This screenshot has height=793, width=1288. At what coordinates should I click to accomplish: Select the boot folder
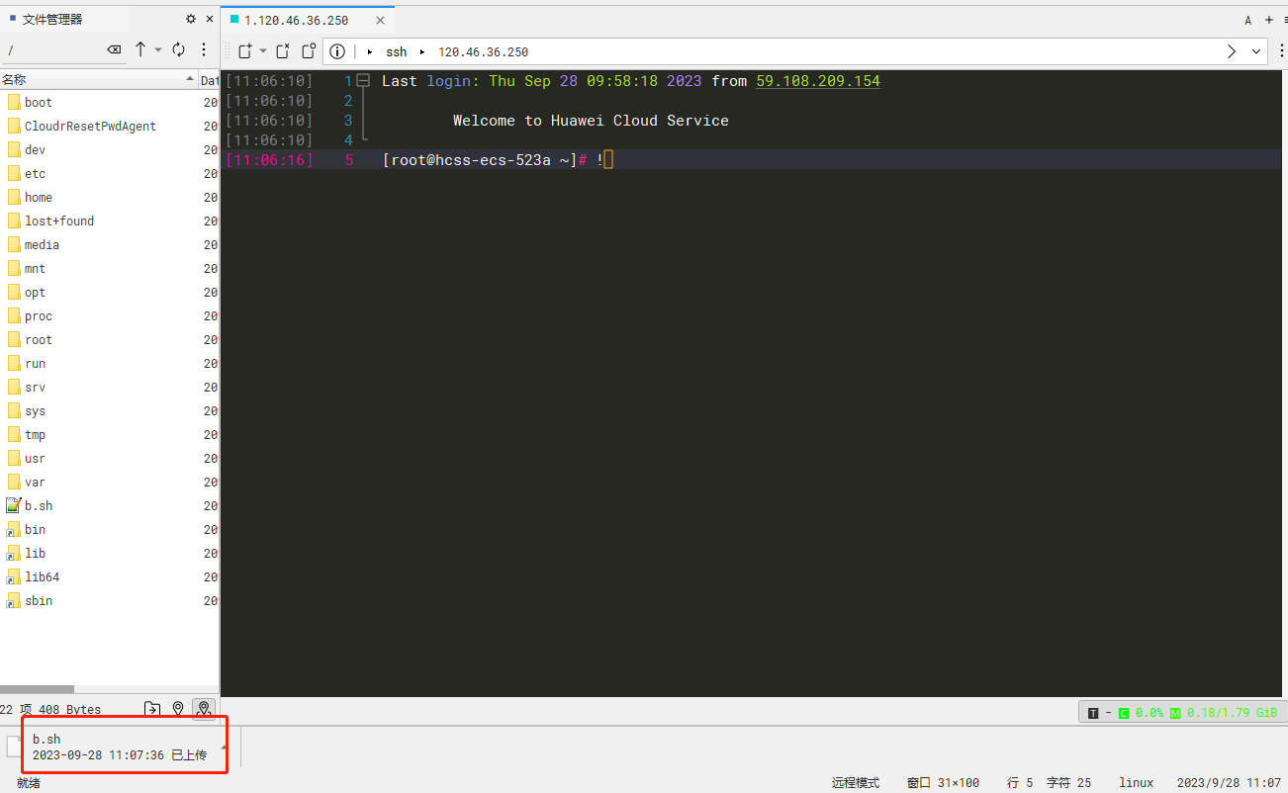click(39, 102)
